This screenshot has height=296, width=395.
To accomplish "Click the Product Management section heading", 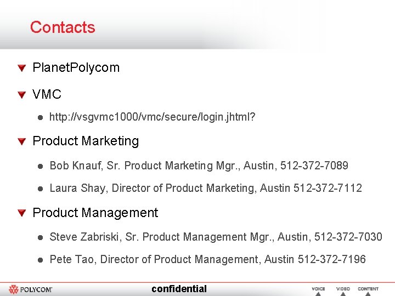I will (x=95, y=213).
